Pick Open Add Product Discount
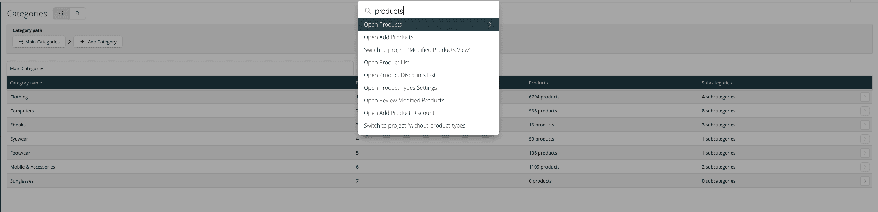The height and width of the screenshot is (212, 878). pyautogui.click(x=399, y=113)
